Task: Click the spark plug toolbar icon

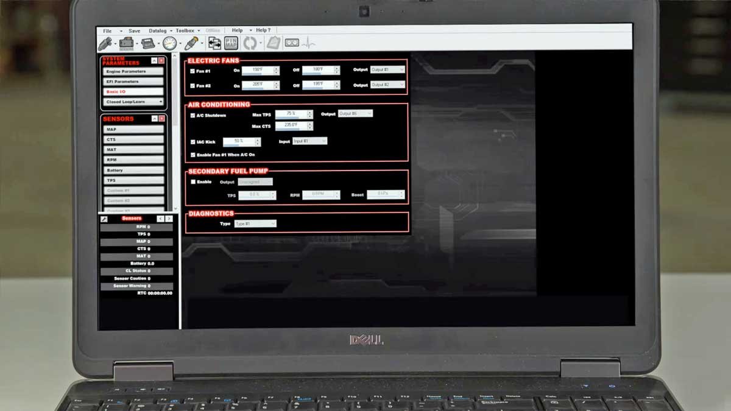Action: point(191,43)
